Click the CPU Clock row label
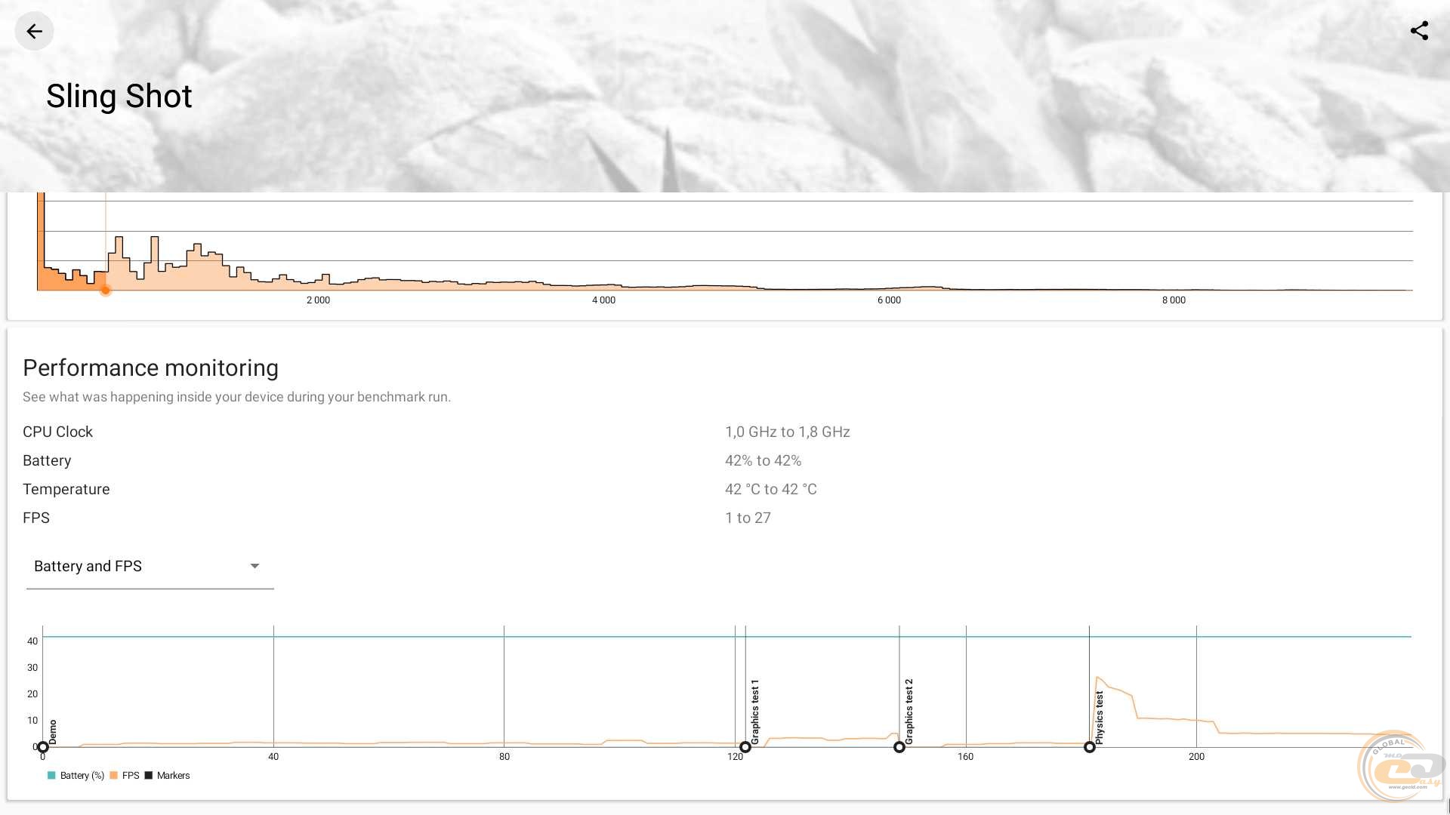Image resolution: width=1450 pixels, height=815 pixels. [57, 432]
